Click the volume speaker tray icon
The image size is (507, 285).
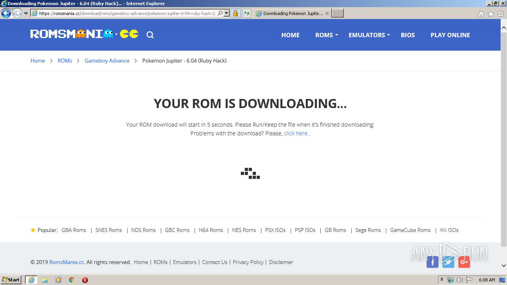pyautogui.click(x=459, y=280)
